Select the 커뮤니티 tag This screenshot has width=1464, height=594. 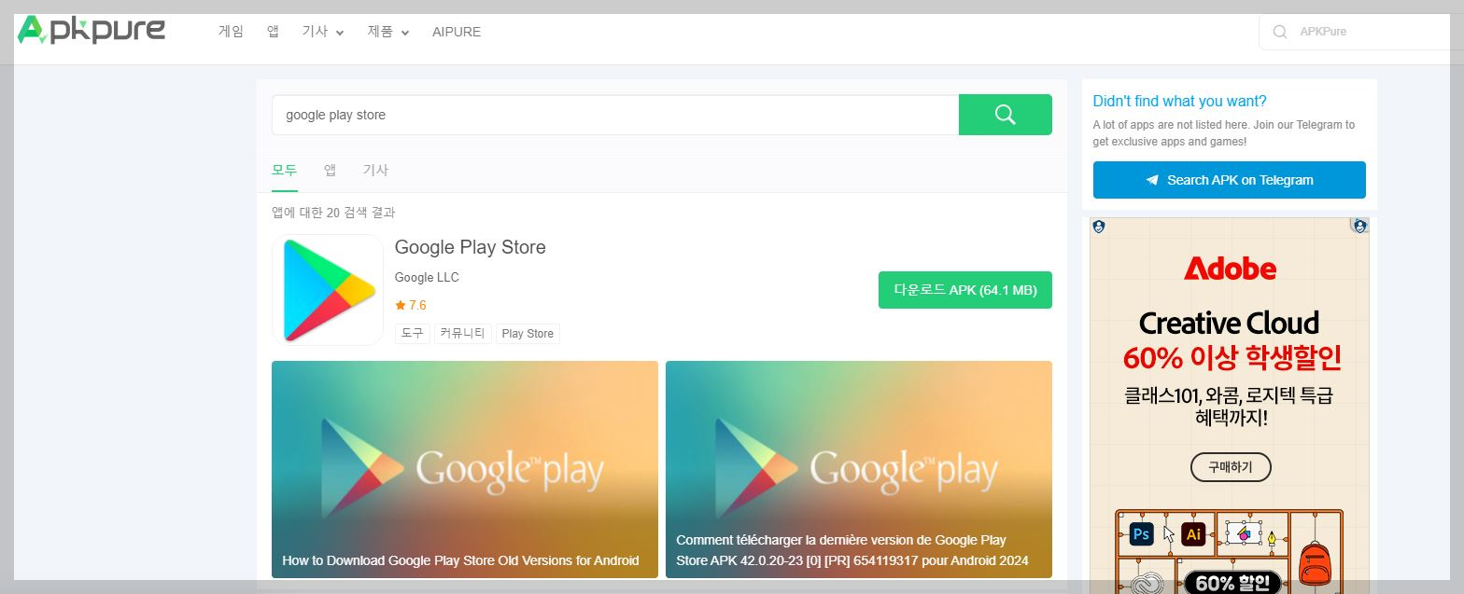click(463, 333)
